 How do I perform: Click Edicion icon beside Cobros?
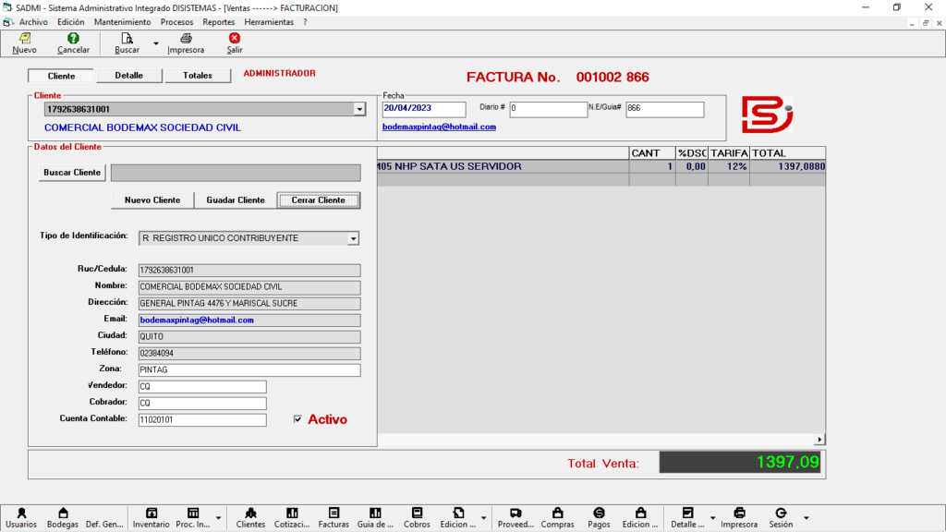[x=458, y=513]
